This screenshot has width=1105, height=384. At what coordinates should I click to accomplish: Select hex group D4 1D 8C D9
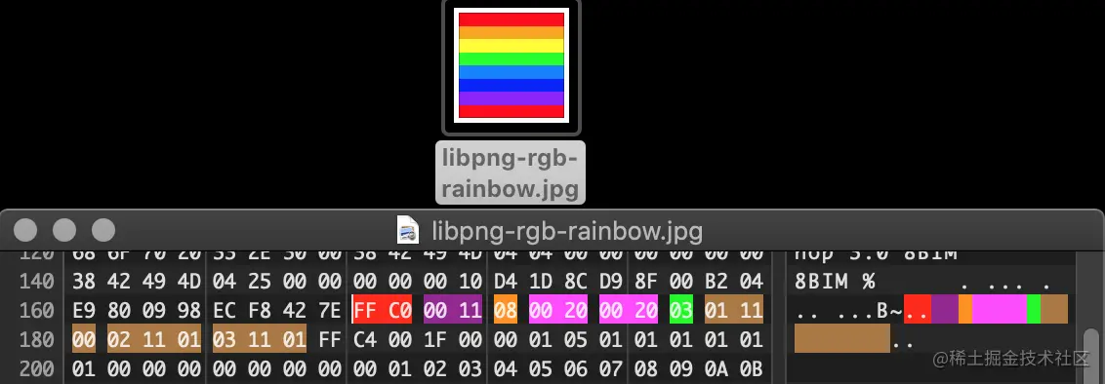(x=558, y=282)
